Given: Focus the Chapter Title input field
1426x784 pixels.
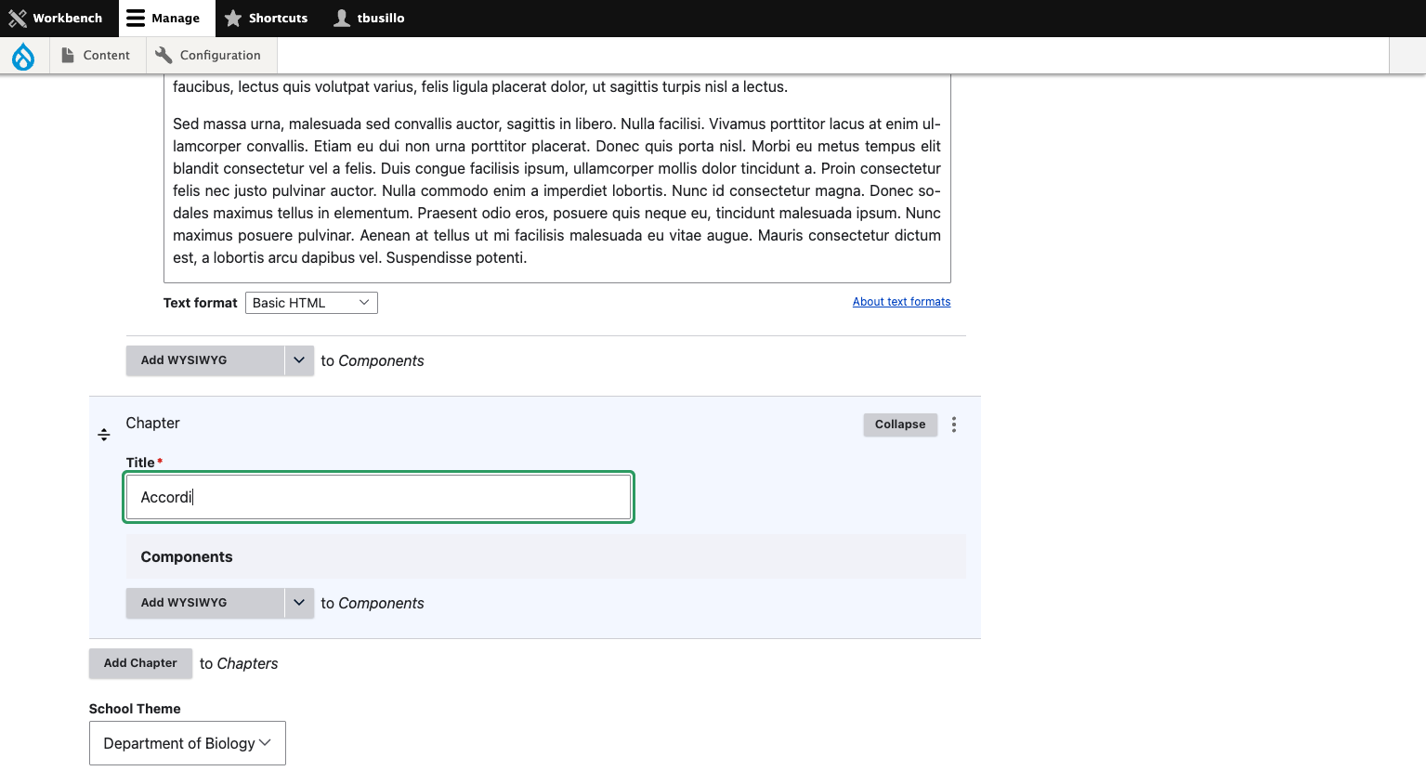Looking at the screenshot, I should click(379, 497).
